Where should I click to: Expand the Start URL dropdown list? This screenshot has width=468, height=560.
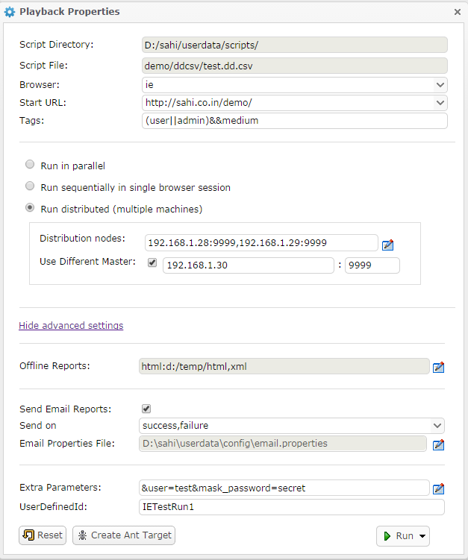[x=439, y=102]
